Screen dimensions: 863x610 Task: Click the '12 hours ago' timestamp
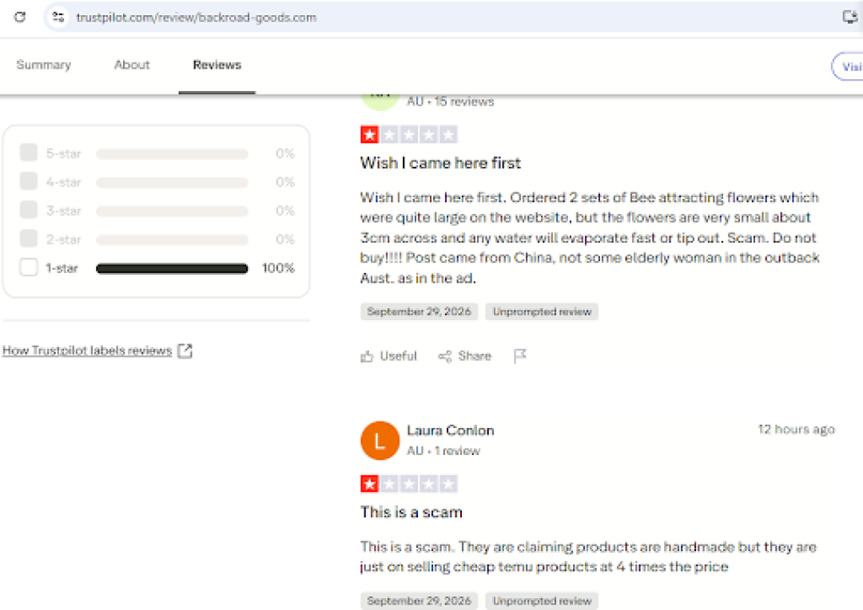coord(796,429)
